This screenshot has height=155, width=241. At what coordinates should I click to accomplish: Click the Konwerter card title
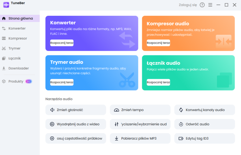[x=63, y=23]
